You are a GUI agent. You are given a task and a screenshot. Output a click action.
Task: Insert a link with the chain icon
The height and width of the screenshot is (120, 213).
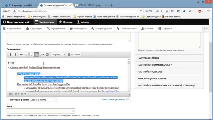click(21, 55)
